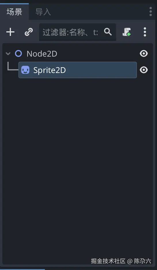Add a new child node with plus icon
This screenshot has width=157, height=270.
(x=10, y=32)
